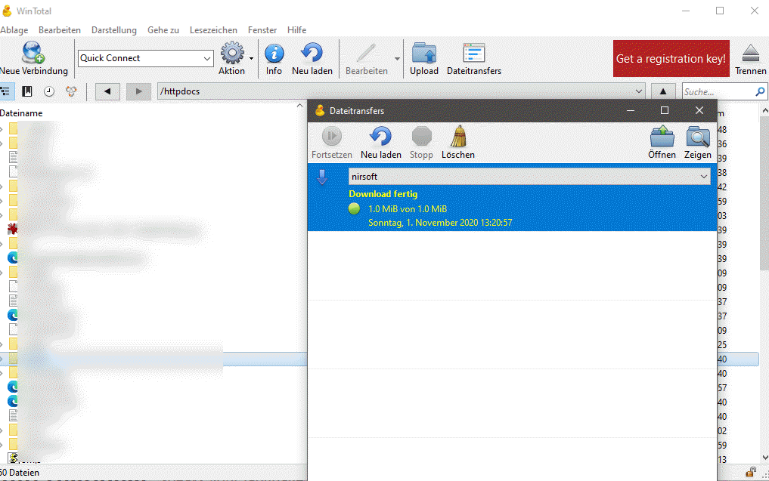Click the Sonntag, 1. November 2020 timestamp
Image resolution: width=769 pixels, height=481 pixels.
[x=440, y=223]
